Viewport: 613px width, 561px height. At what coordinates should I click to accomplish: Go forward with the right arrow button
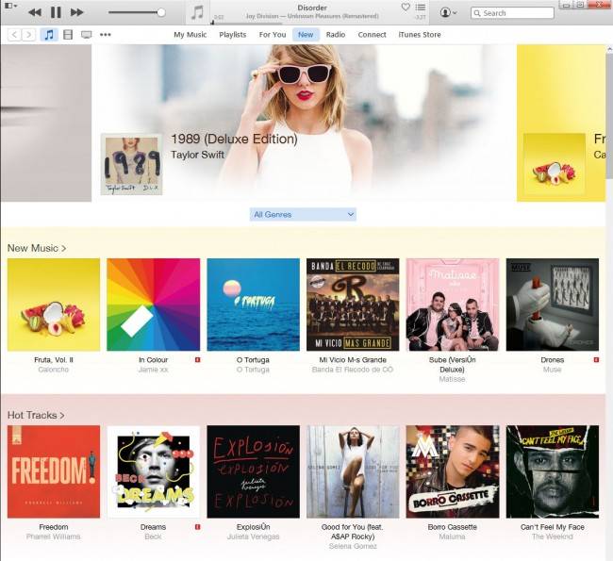(28, 35)
